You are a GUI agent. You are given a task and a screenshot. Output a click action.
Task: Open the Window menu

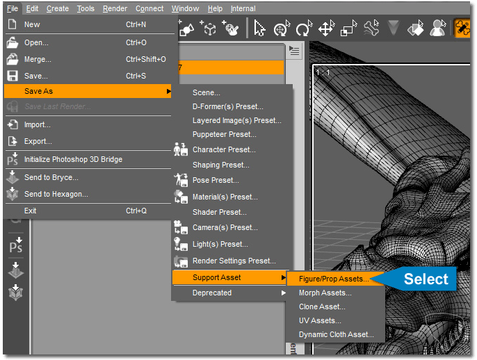(185, 8)
